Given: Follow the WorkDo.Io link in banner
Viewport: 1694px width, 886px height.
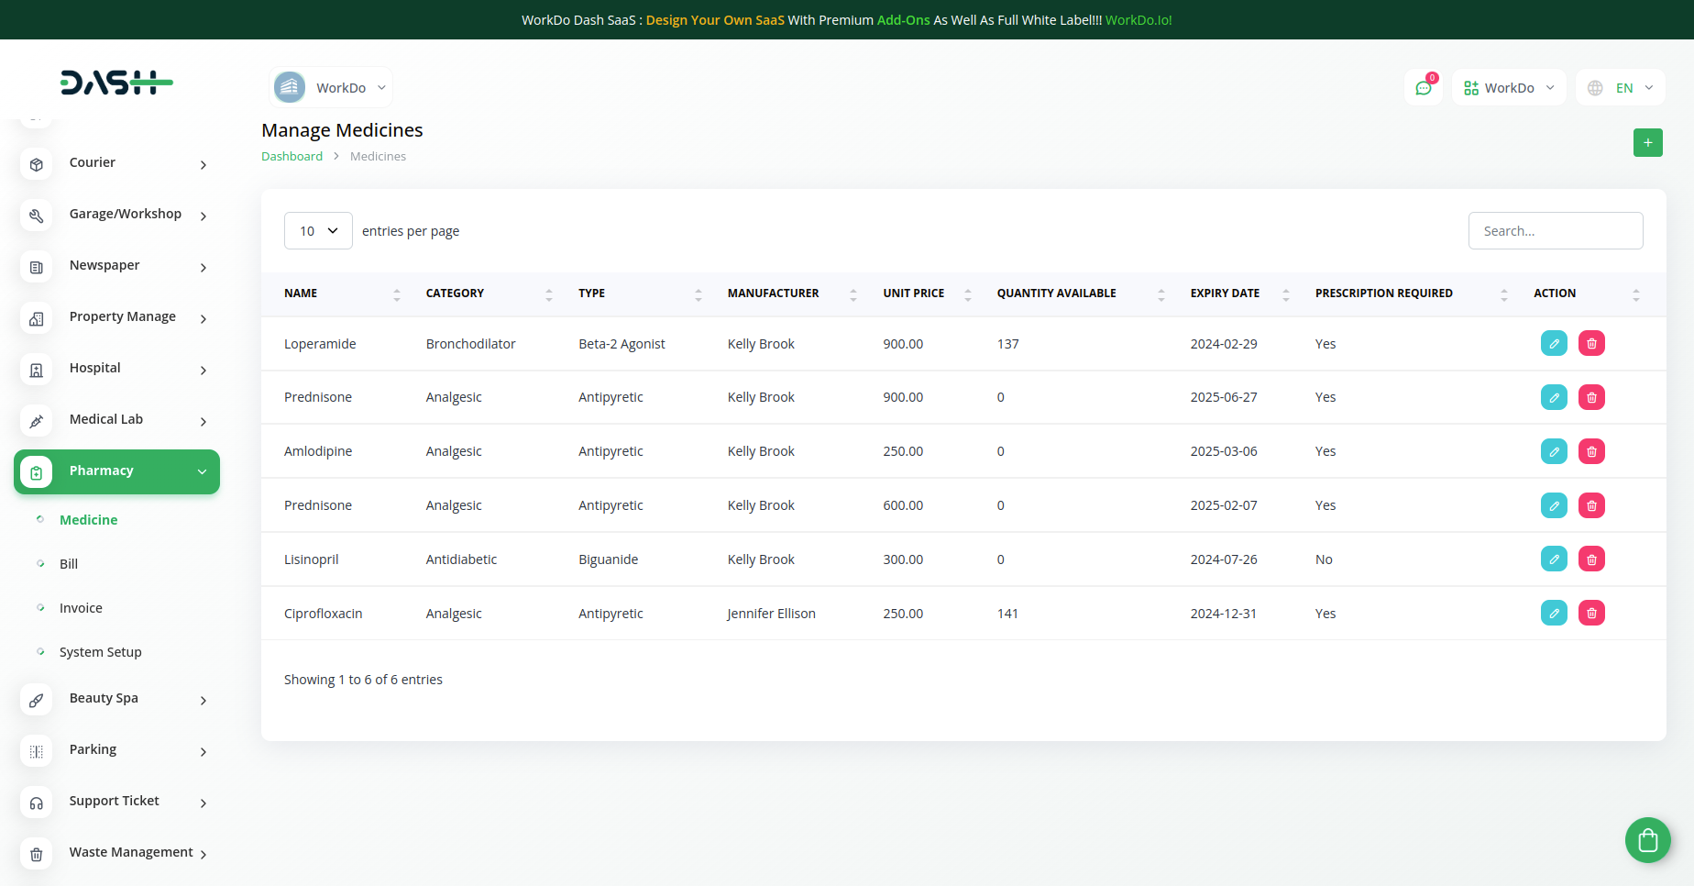Looking at the screenshot, I should [x=1138, y=20].
